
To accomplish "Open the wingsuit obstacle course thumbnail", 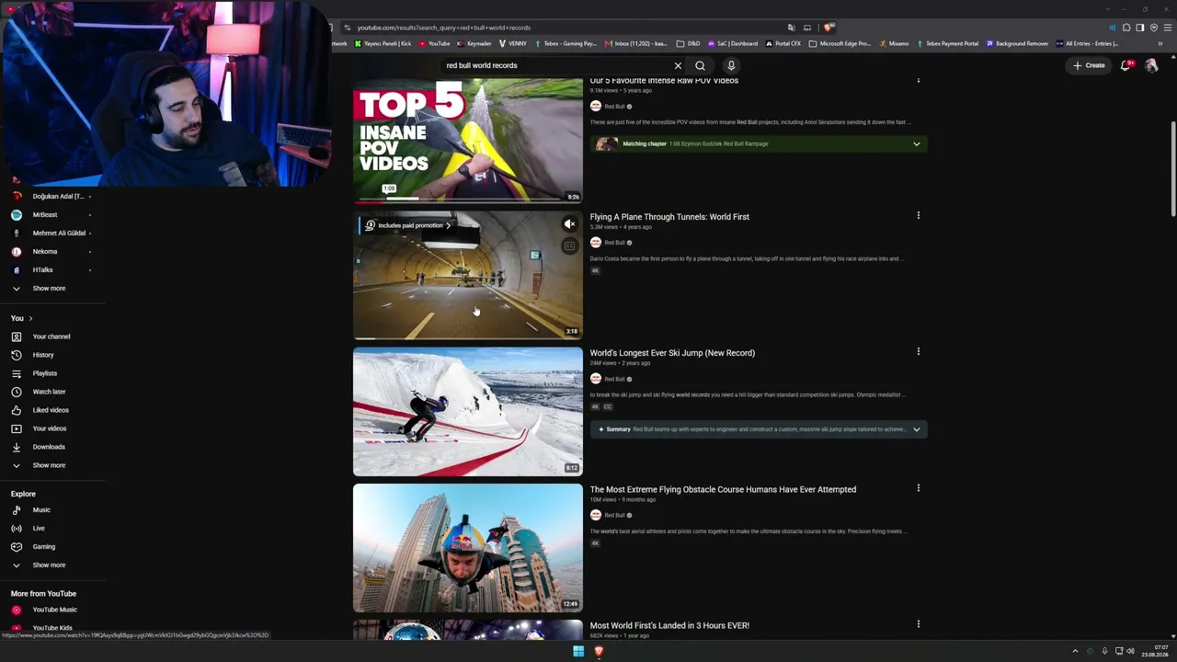I will click(x=468, y=548).
